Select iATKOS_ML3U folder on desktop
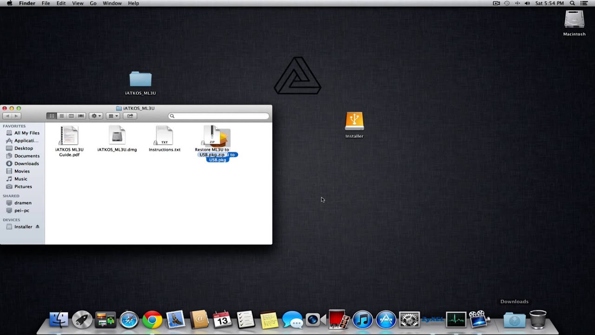 pos(140,83)
